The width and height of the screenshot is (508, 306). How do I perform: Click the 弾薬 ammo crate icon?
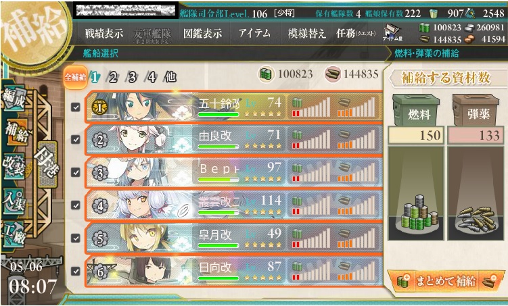[476, 110]
